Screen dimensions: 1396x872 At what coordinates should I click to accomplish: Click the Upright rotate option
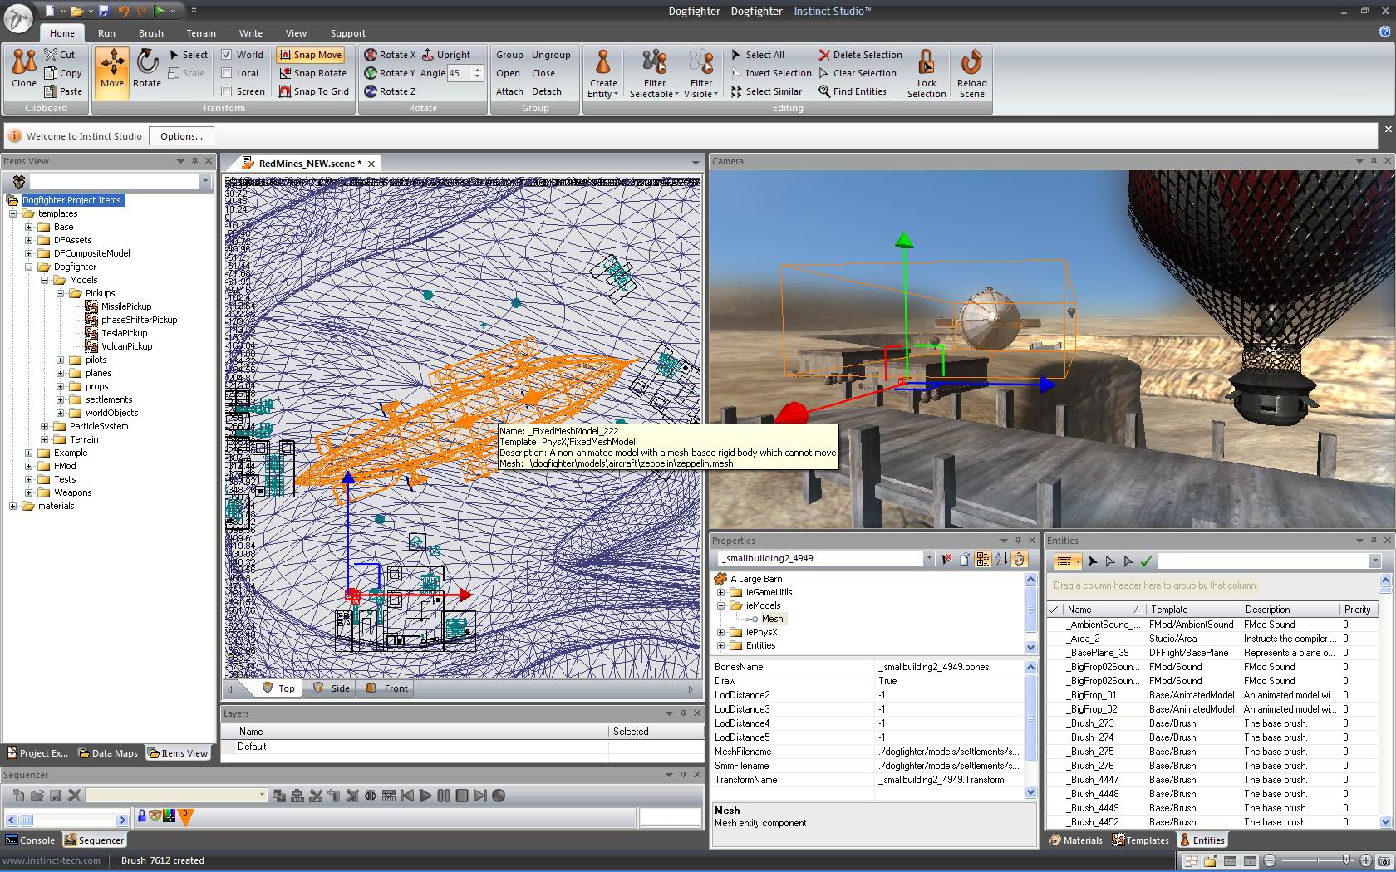(x=446, y=55)
